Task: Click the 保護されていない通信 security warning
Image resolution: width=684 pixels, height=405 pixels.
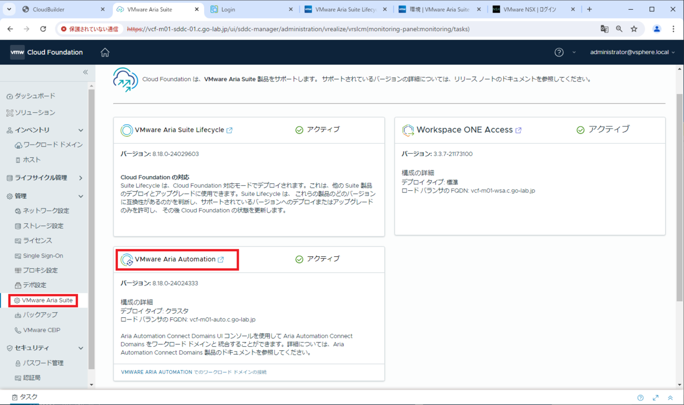Action: tap(89, 29)
